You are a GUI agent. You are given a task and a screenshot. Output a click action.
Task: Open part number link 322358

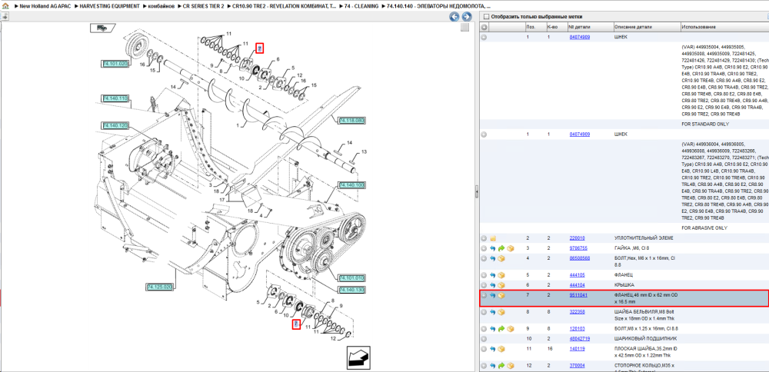(577, 312)
